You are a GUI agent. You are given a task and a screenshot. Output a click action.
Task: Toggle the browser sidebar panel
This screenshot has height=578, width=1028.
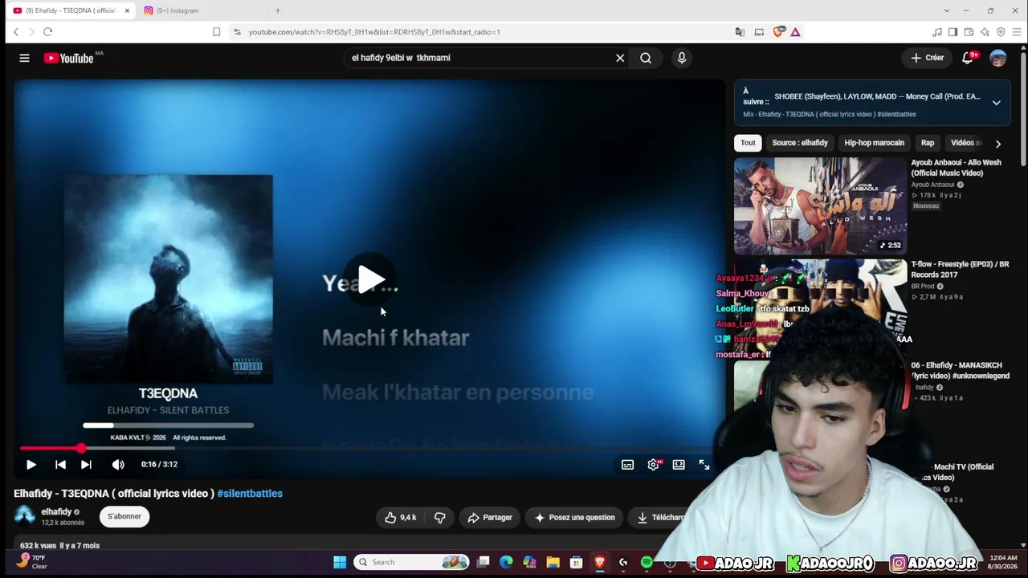(x=953, y=32)
